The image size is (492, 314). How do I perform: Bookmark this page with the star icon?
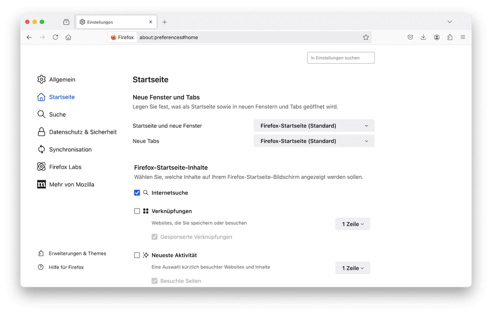point(366,37)
